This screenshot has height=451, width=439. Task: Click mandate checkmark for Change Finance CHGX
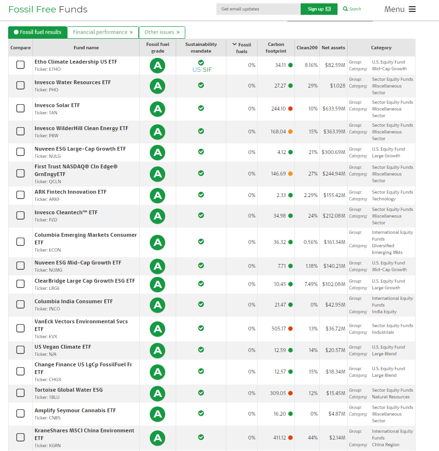click(201, 371)
